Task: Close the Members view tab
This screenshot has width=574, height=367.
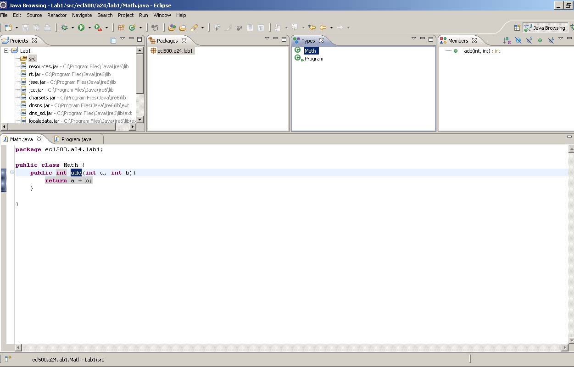Action: point(474,40)
